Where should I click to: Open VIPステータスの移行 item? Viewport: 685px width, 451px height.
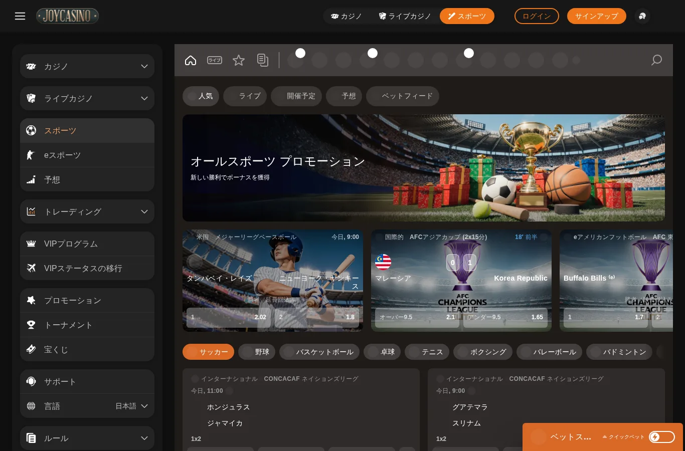coord(87,268)
